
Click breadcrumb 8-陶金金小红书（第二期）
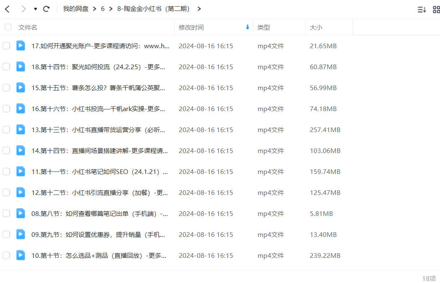153,9
